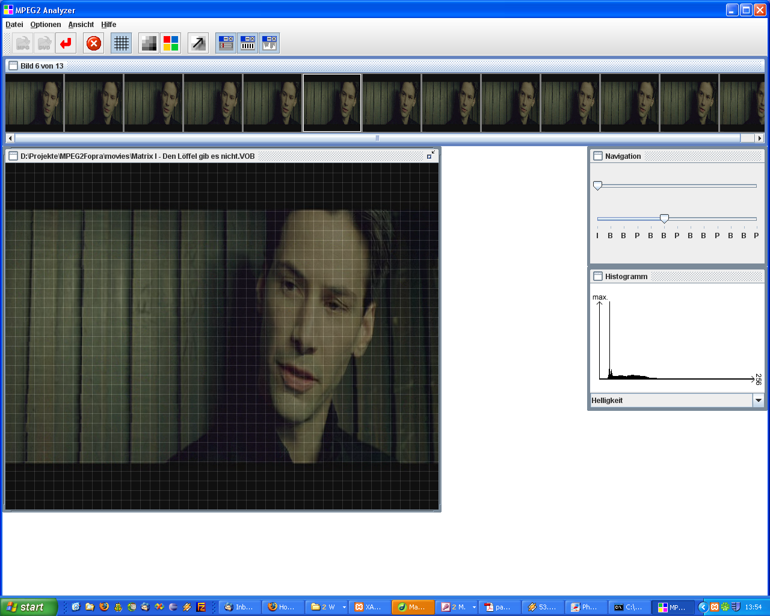Open the Ansicht menu
This screenshot has height=616, width=770.
point(81,25)
